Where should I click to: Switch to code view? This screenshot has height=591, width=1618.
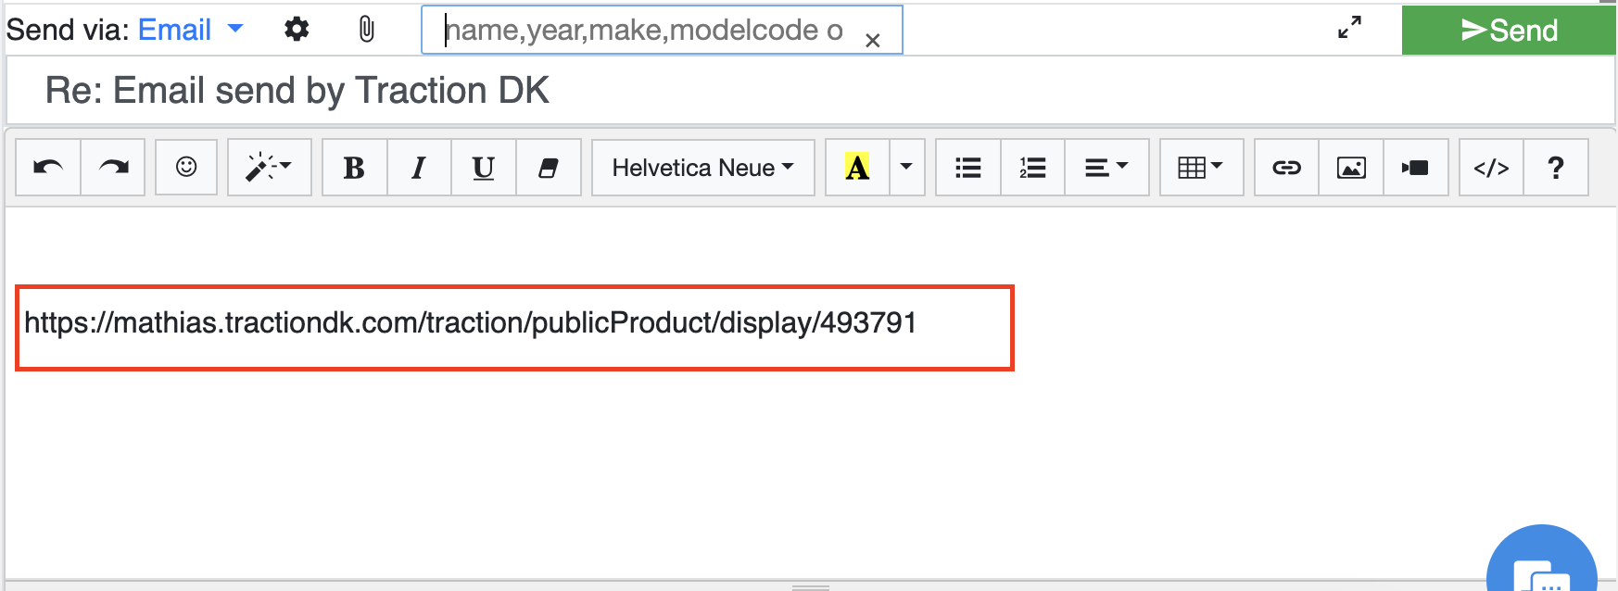1491,168
